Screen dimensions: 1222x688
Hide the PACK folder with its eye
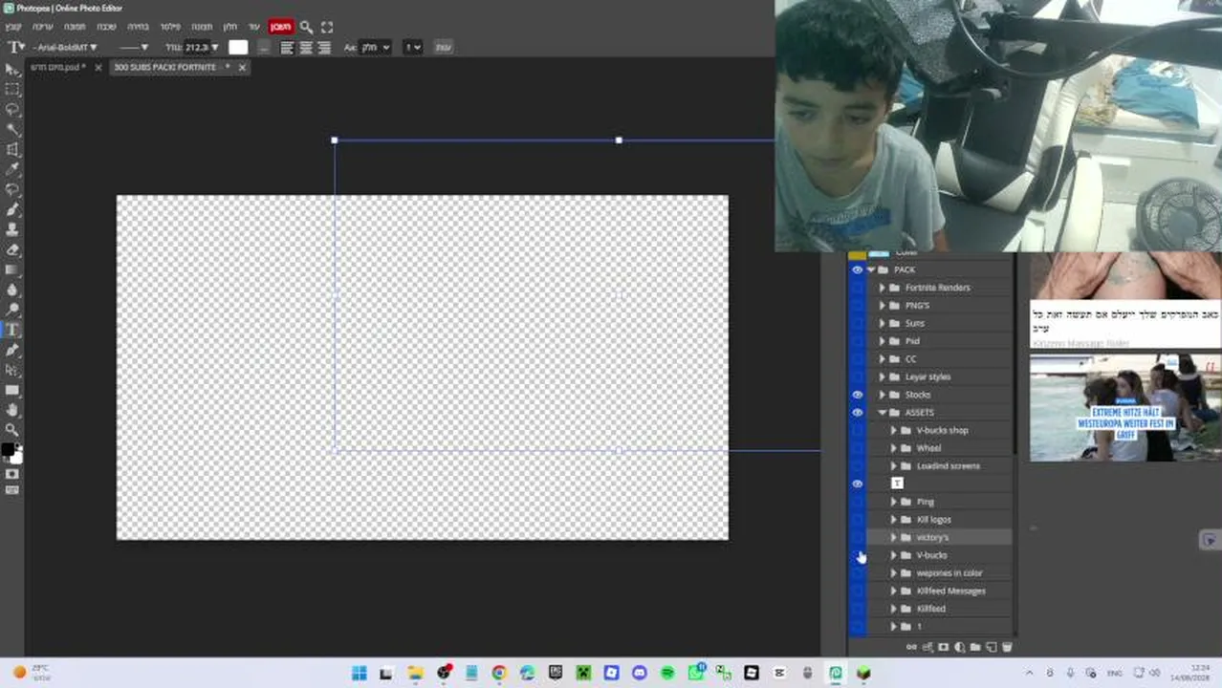pos(857,269)
